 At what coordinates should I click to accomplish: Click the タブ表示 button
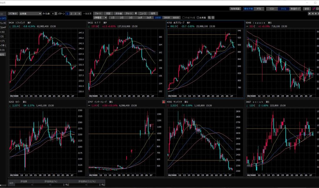tap(13, 14)
